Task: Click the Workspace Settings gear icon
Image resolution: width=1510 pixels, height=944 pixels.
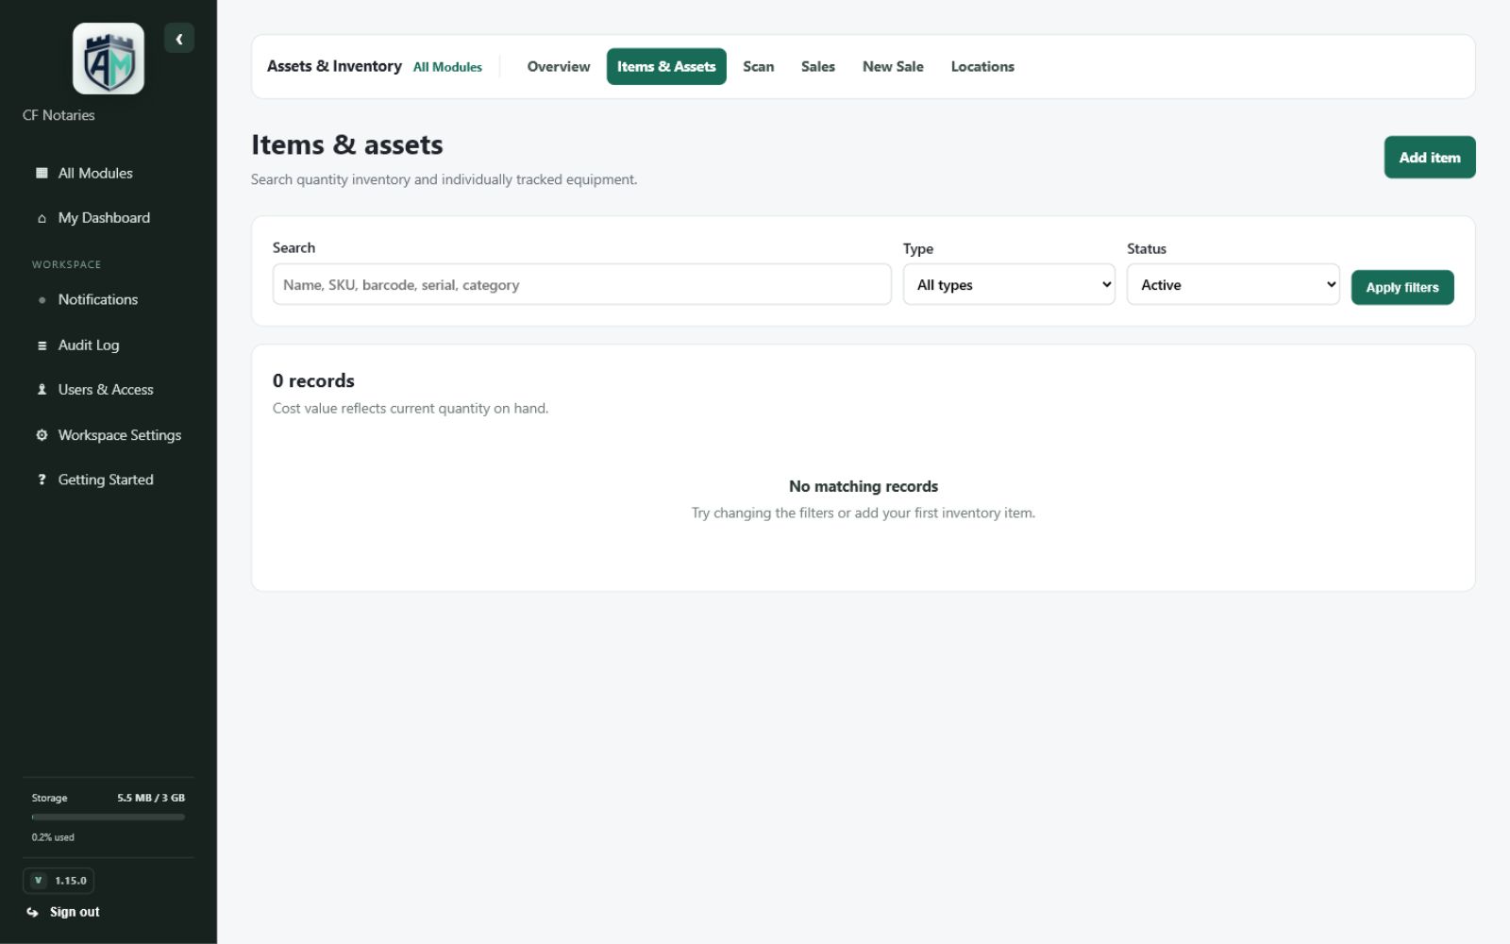Action: tap(42, 435)
